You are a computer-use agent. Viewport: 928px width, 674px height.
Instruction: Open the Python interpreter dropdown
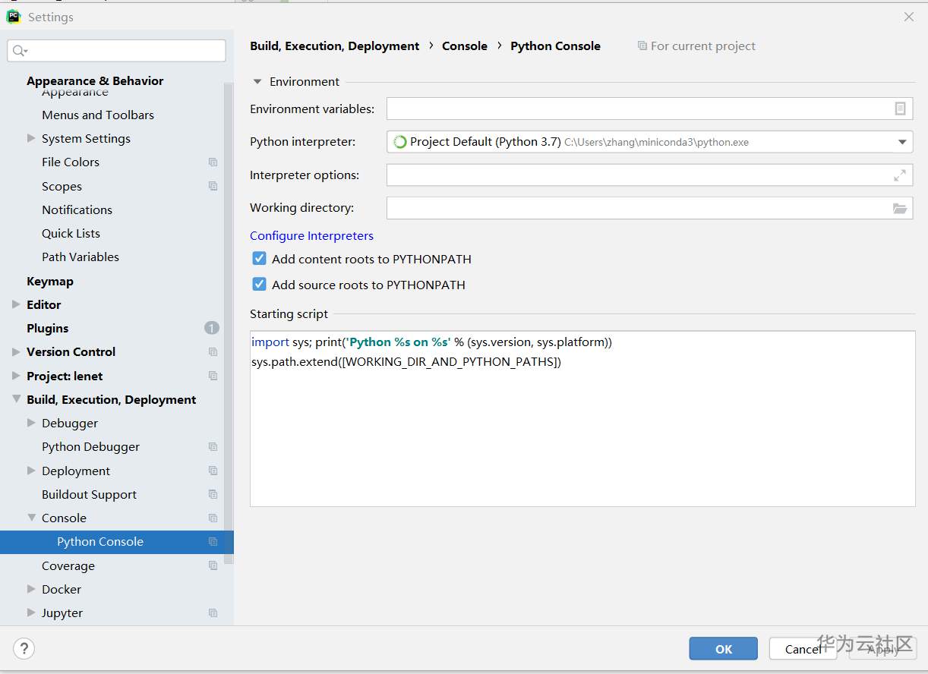pyautogui.click(x=902, y=142)
